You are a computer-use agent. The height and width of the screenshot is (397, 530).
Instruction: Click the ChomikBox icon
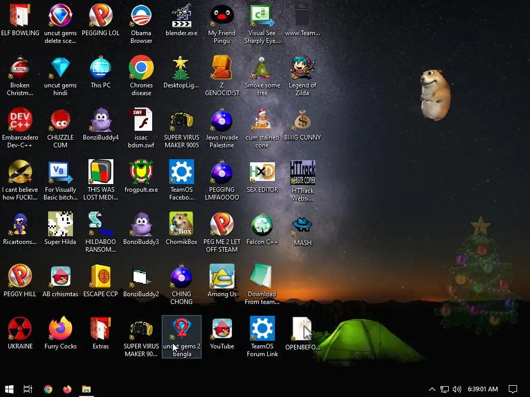[x=182, y=224]
